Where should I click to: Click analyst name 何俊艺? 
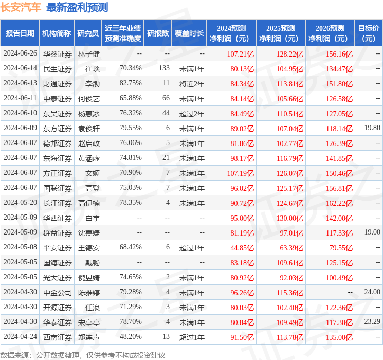pyautogui.click(x=88, y=99)
